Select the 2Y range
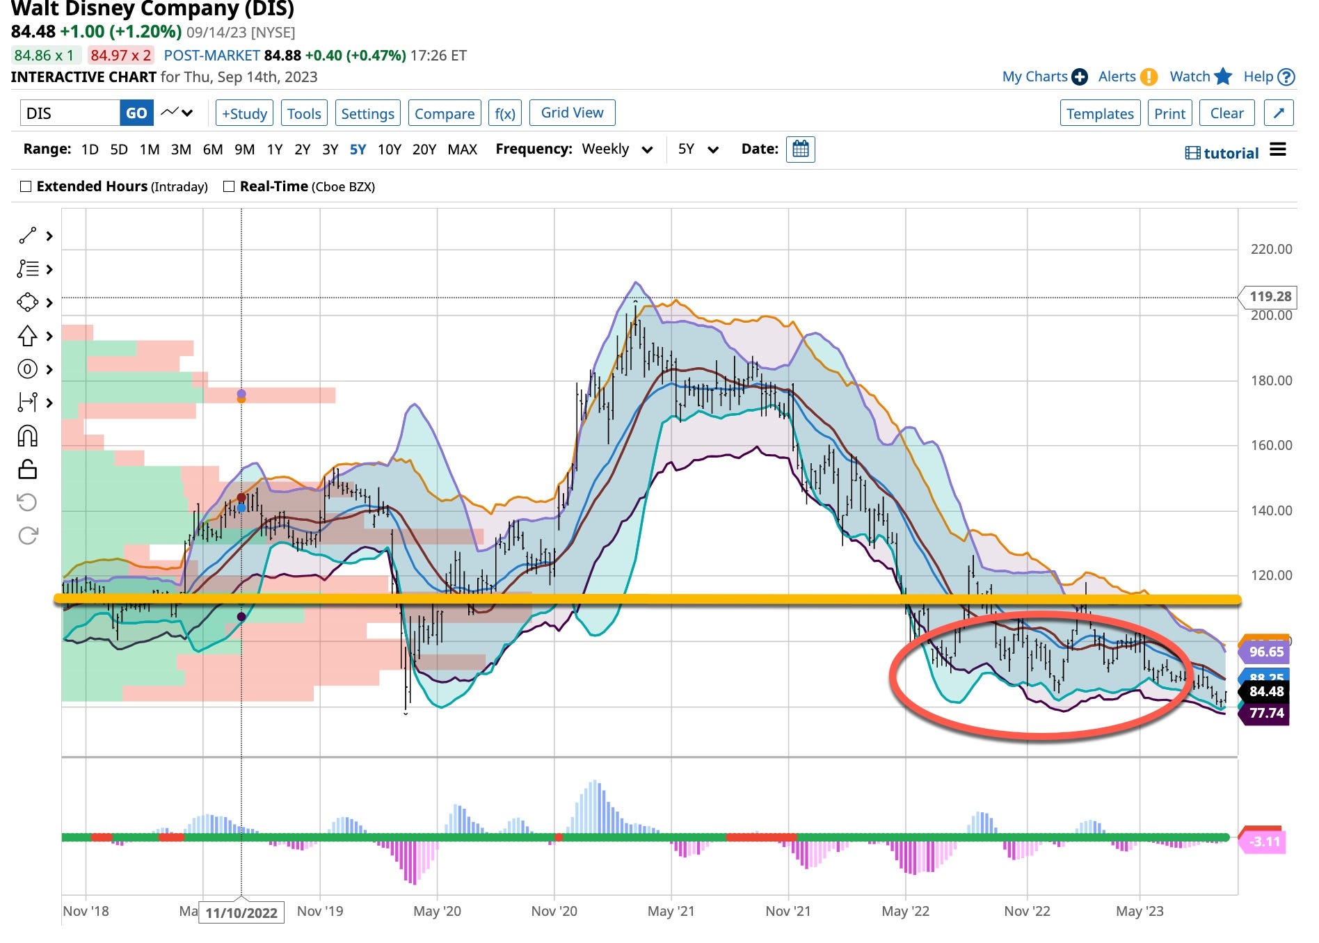The width and height of the screenshot is (1319, 943). (x=302, y=149)
